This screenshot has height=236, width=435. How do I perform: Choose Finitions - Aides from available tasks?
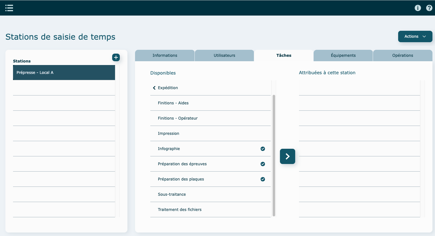coord(173,103)
